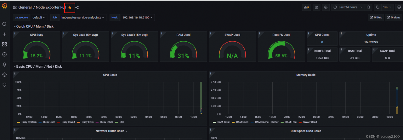Open the Add panel icon
This screenshot has height=140, width=403.
click(x=306, y=7)
